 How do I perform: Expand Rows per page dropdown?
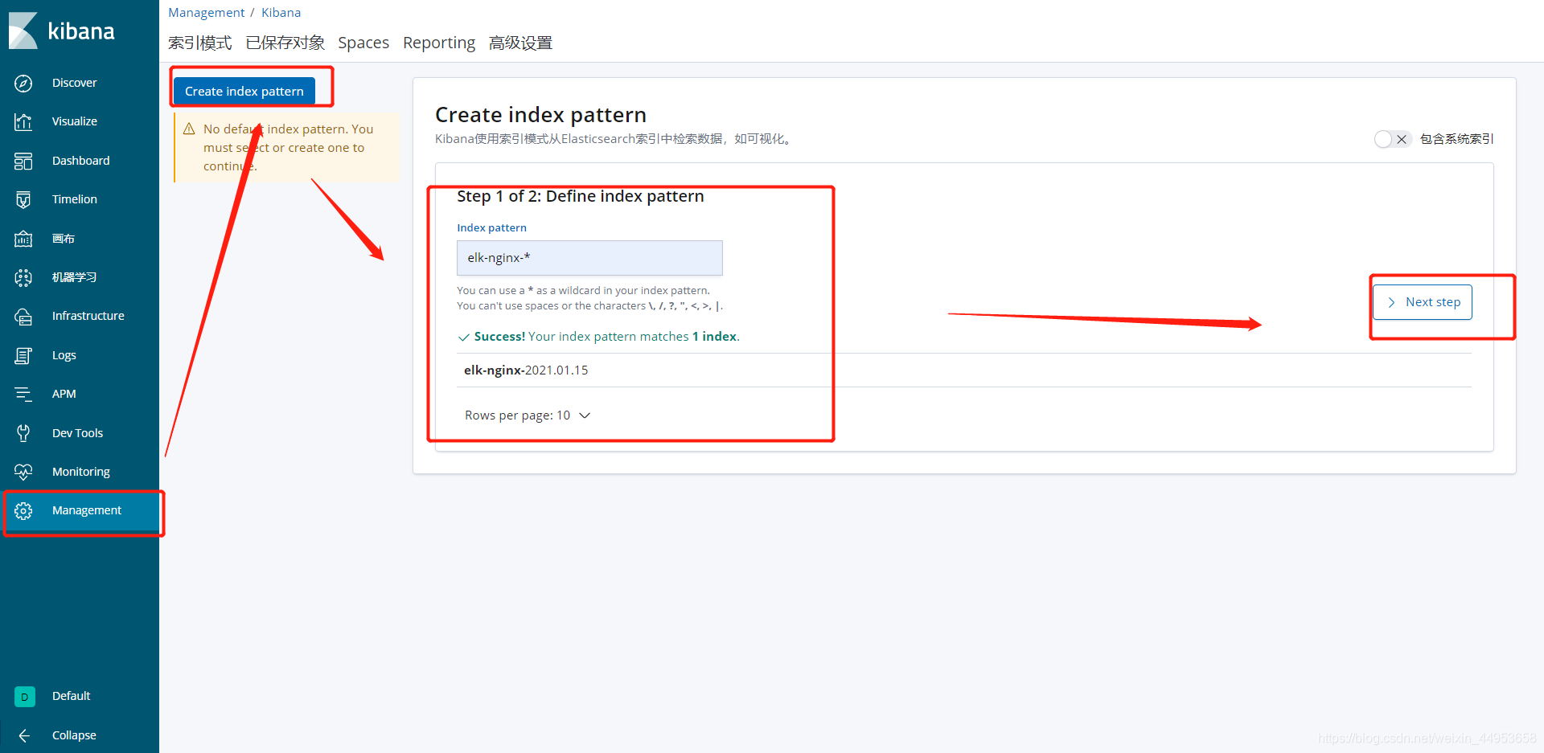tap(528, 415)
